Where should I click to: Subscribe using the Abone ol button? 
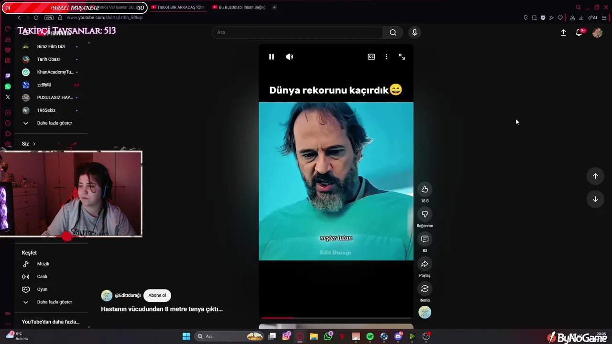click(x=157, y=295)
